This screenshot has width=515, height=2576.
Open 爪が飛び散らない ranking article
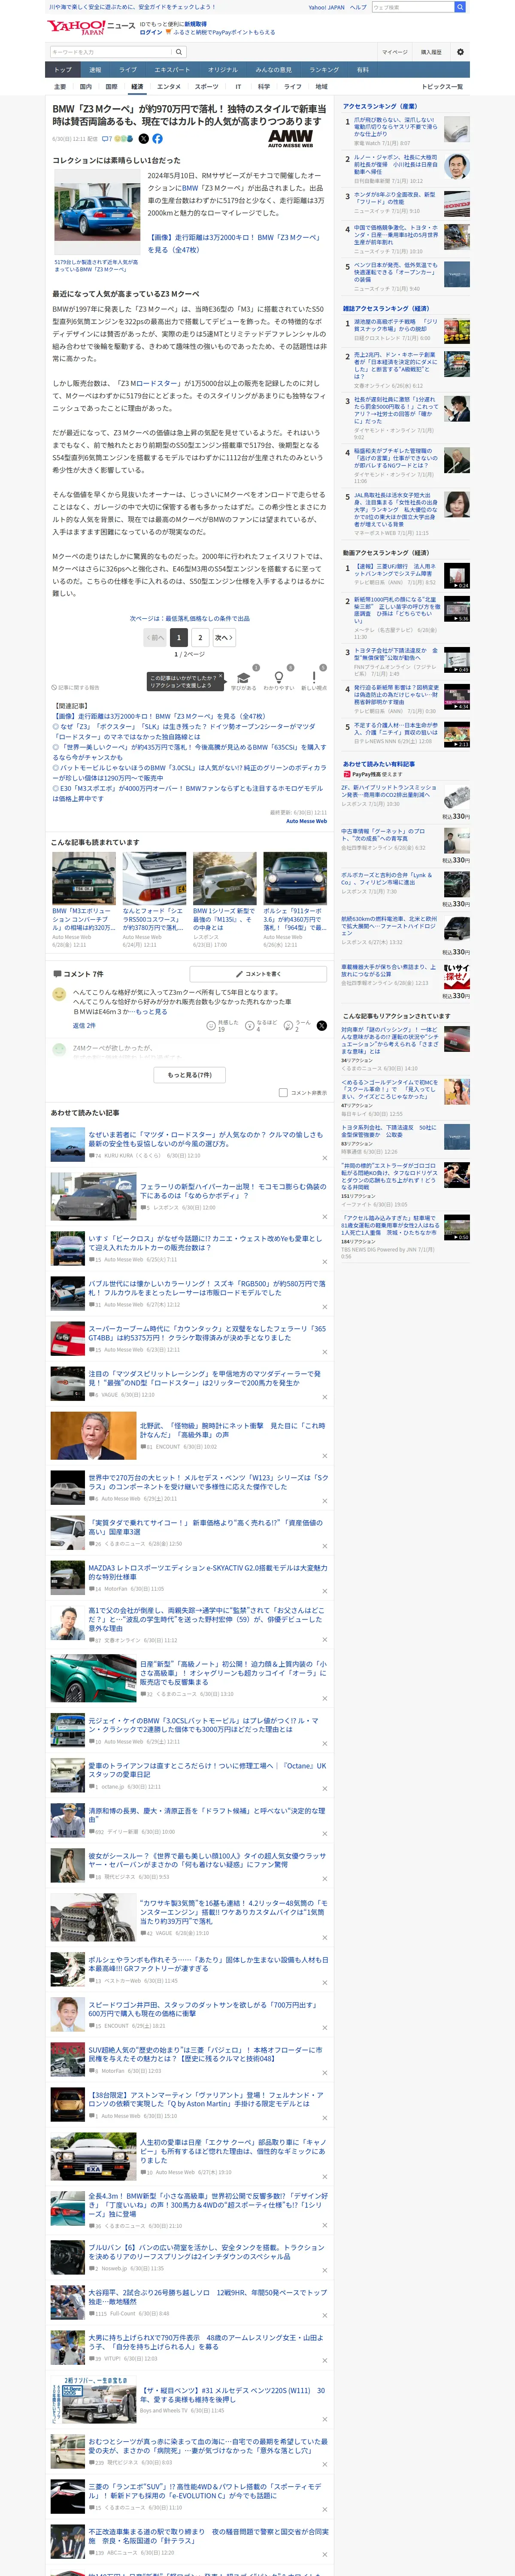[x=396, y=127]
